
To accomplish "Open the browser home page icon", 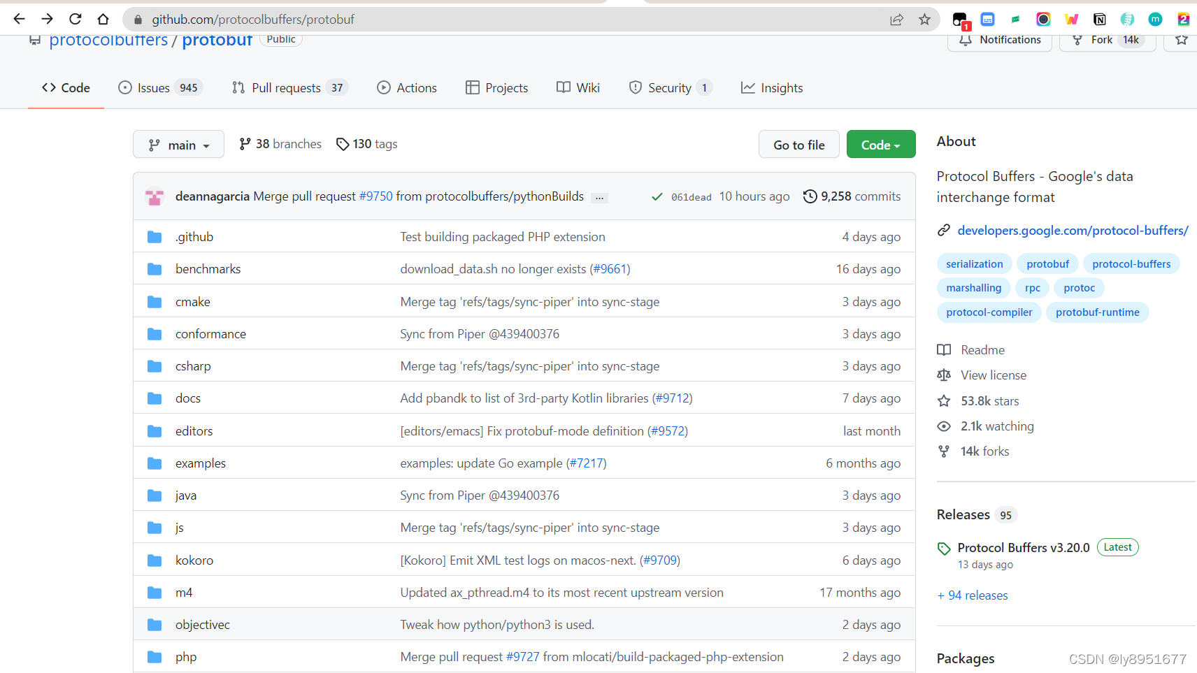I will tap(103, 19).
